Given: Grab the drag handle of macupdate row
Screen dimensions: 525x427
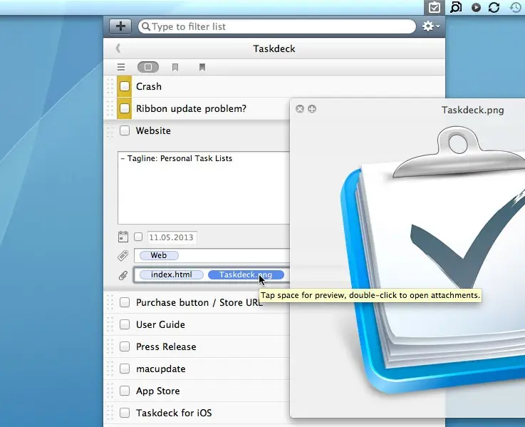Looking at the screenshot, I should [x=110, y=369].
